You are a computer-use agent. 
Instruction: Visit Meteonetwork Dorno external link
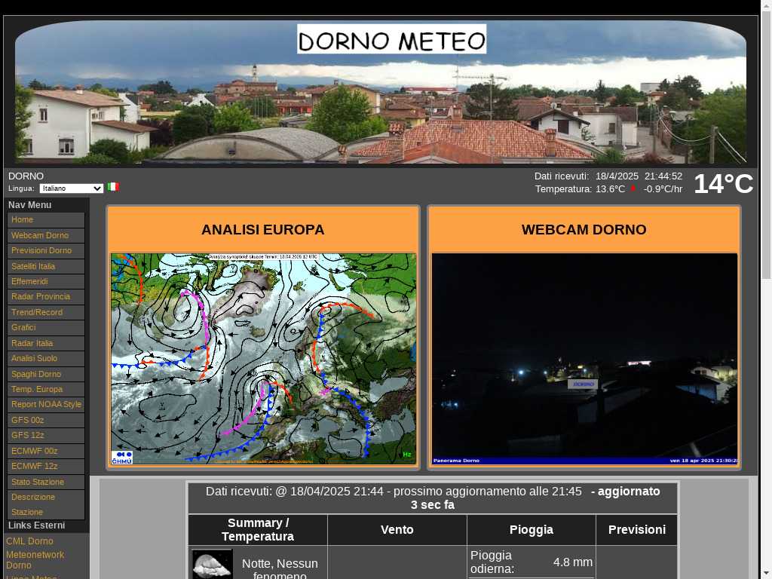coord(35,560)
